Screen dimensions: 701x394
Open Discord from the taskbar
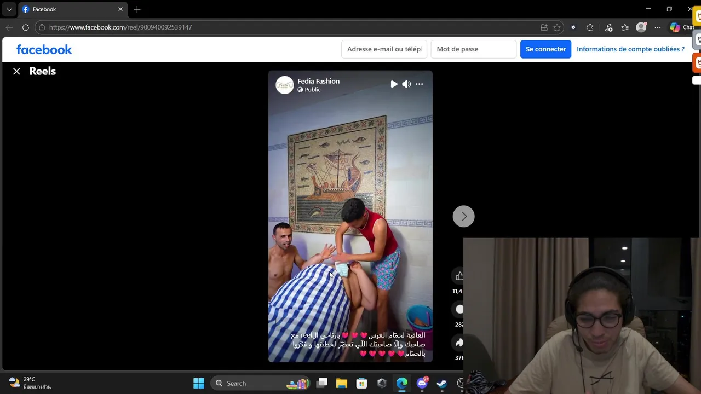coord(422,383)
